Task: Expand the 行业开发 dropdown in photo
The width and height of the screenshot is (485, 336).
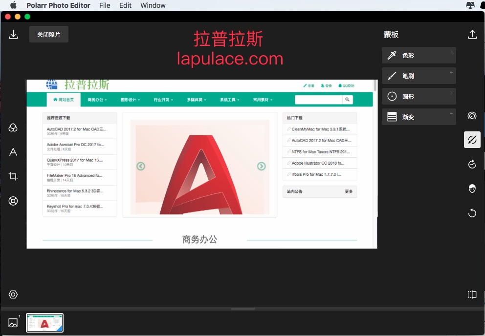Action: [x=163, y=100]
